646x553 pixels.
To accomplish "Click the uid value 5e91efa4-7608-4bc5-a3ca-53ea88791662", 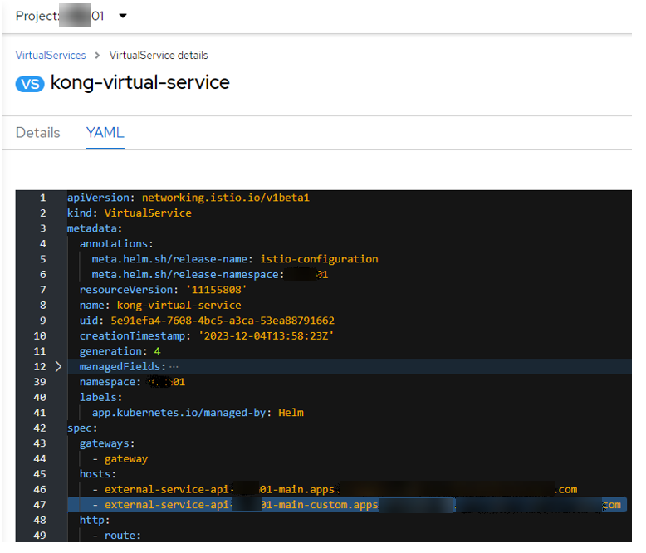I will pos(223,321).
